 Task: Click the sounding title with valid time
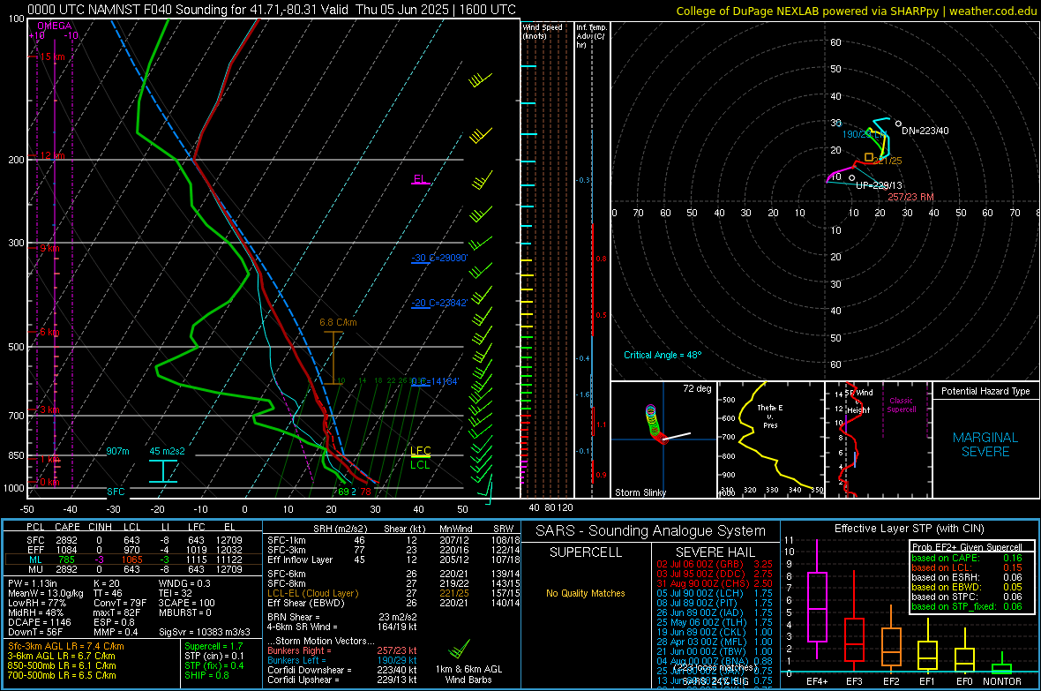(x=272, y=10)
